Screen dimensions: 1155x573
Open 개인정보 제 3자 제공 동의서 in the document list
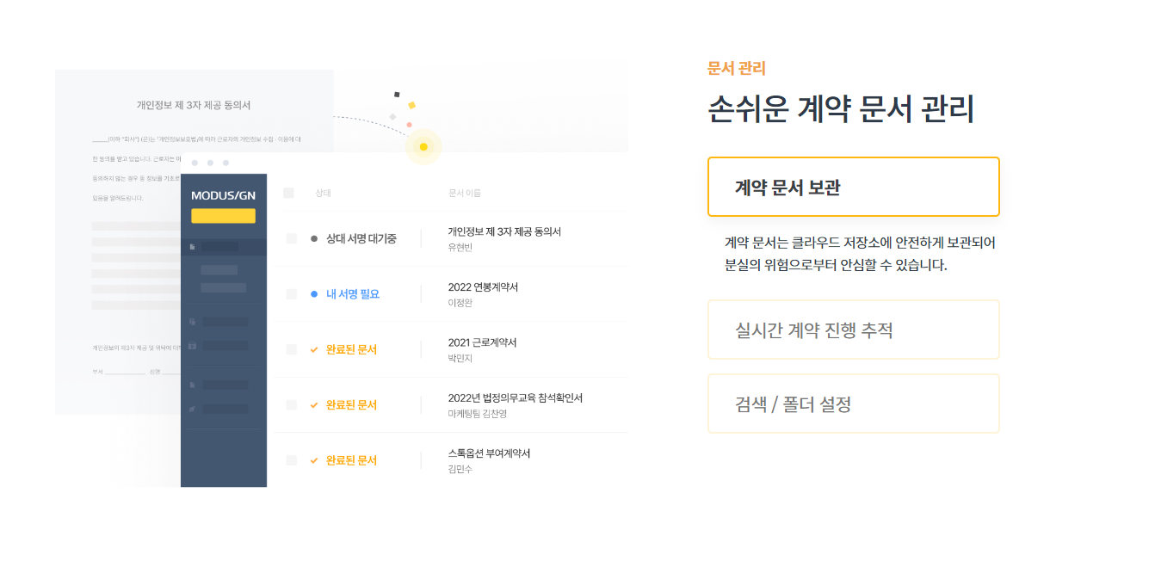(x=504, y=232)
